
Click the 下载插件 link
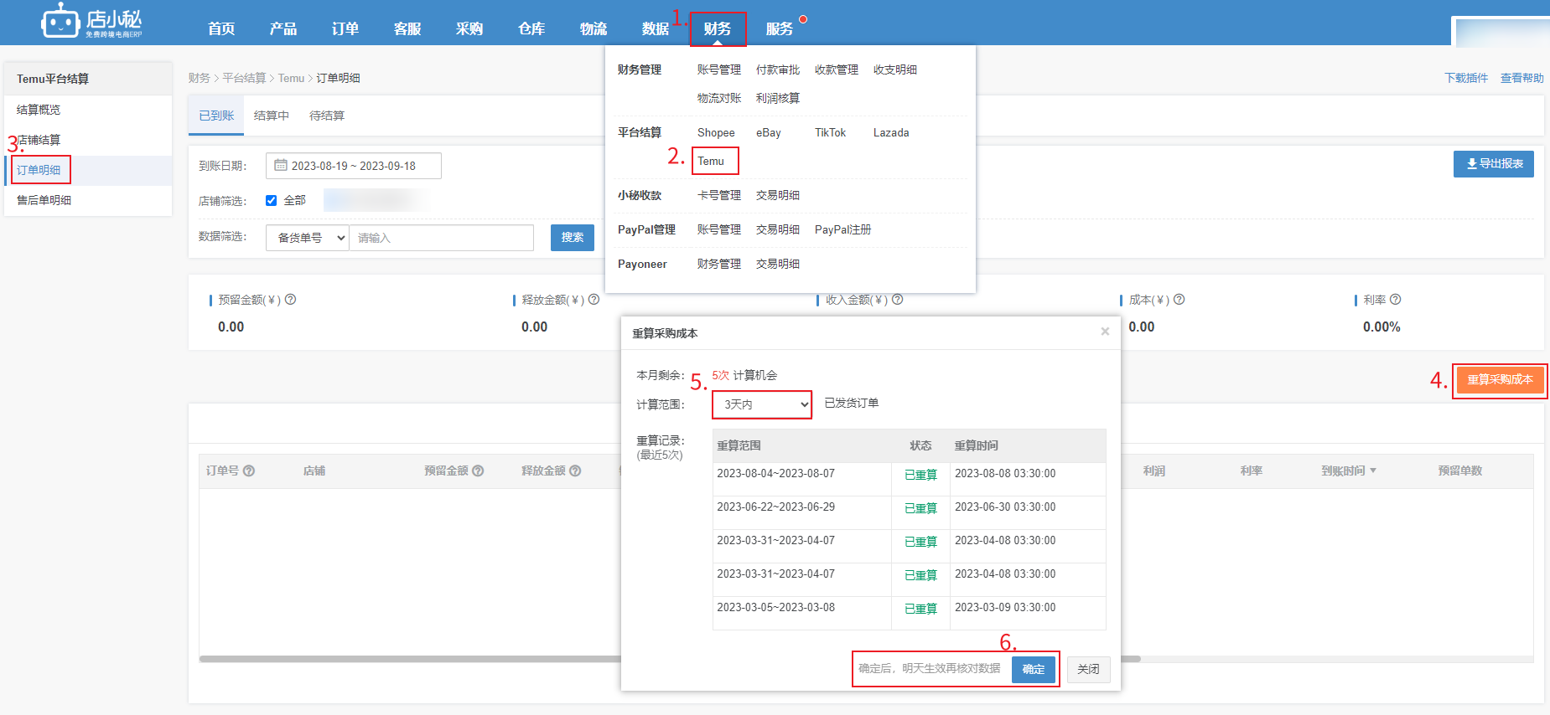tap(1466, 78)
